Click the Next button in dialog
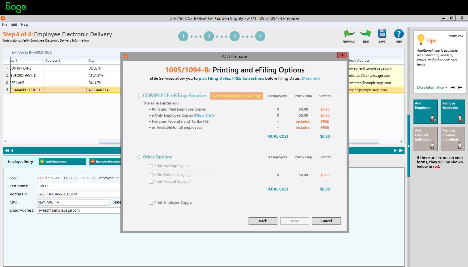The height and width of the screenshot is (267, 468). [x=295, y=221]
